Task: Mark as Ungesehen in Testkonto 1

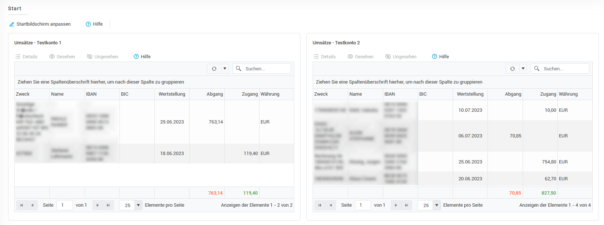Action: click(102, 57)
